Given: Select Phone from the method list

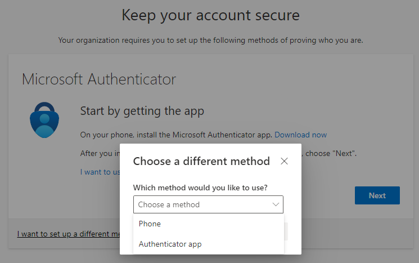Looking at the screenshot, I should (x=150, y=224).
